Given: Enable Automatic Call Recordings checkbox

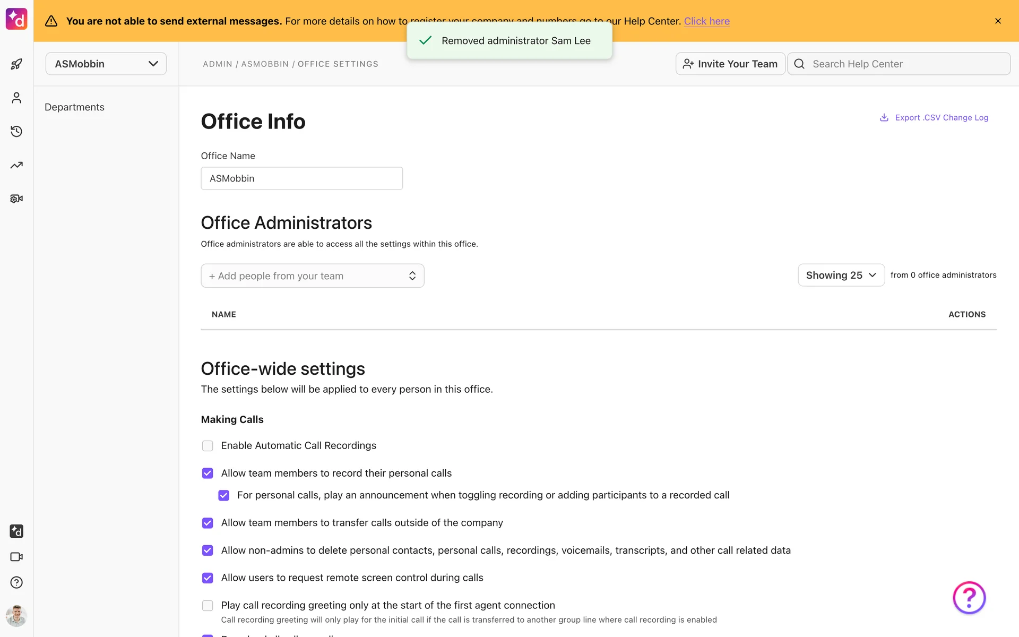Looking at the screenshot, I should point(208,446).
